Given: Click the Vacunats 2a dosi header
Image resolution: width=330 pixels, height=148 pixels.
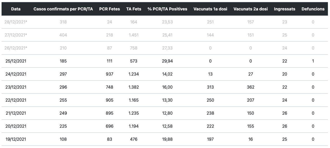Looking at the screenshot, I should (x=250, y=9).
